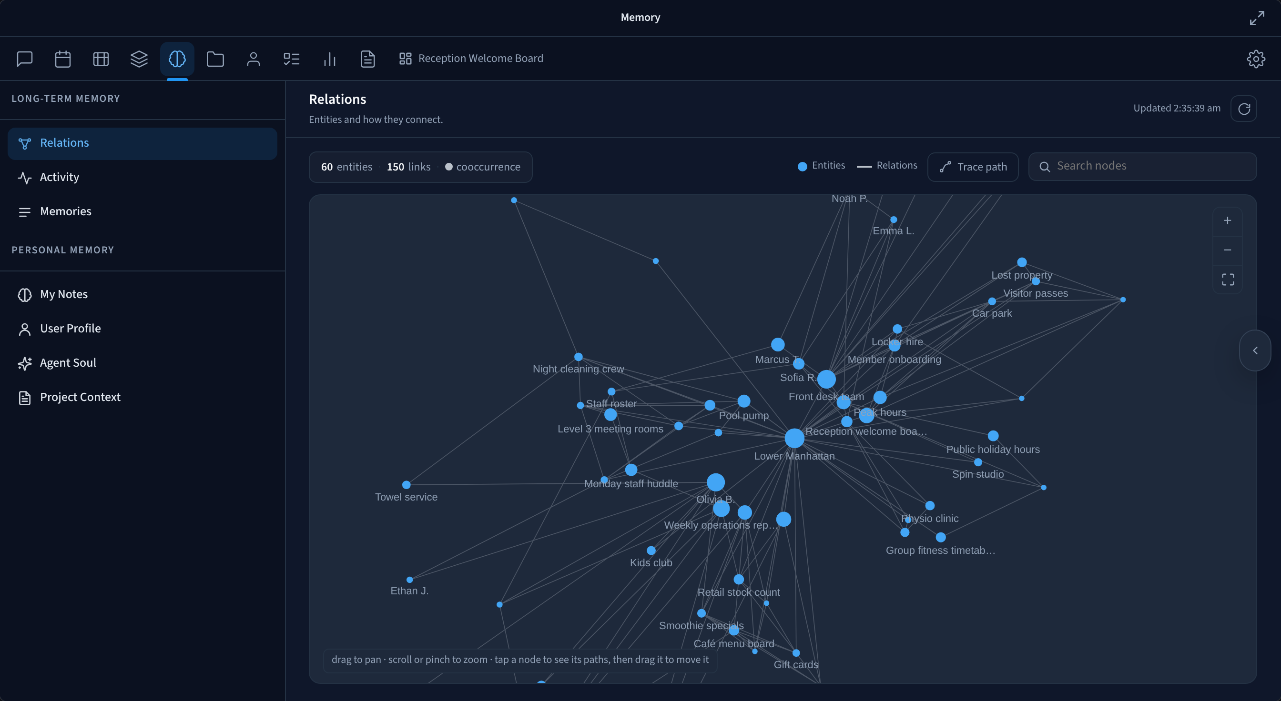The image size is (1281, 701).
Task: Open the files folder icon
Action: pyautogui.click(x=215, y=59)
